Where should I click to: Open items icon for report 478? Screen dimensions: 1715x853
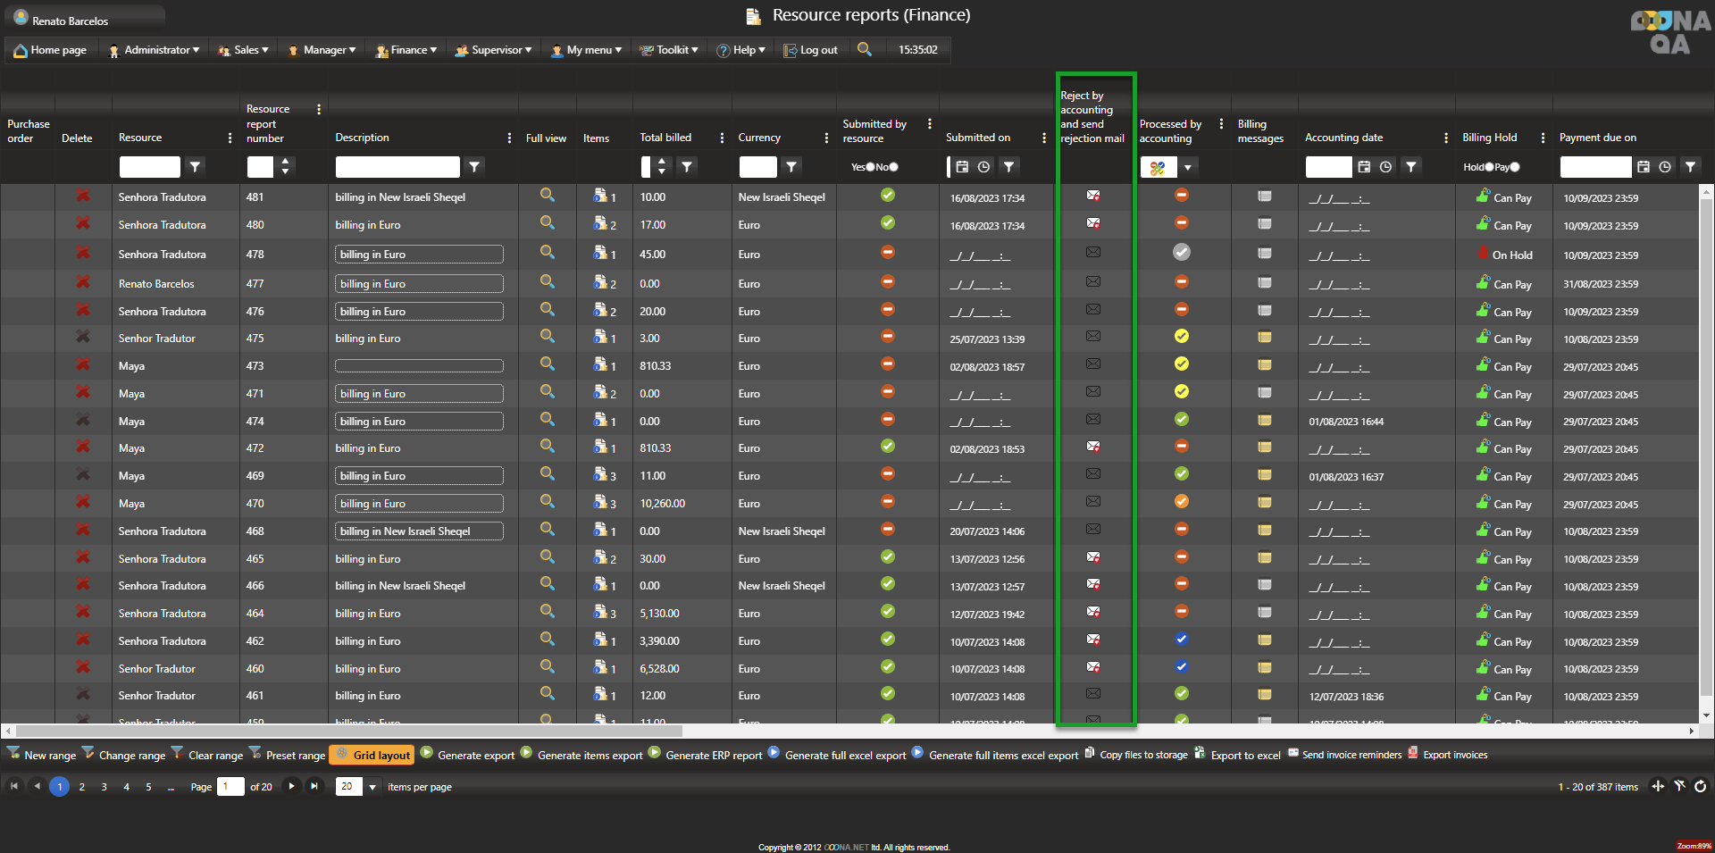601,254
